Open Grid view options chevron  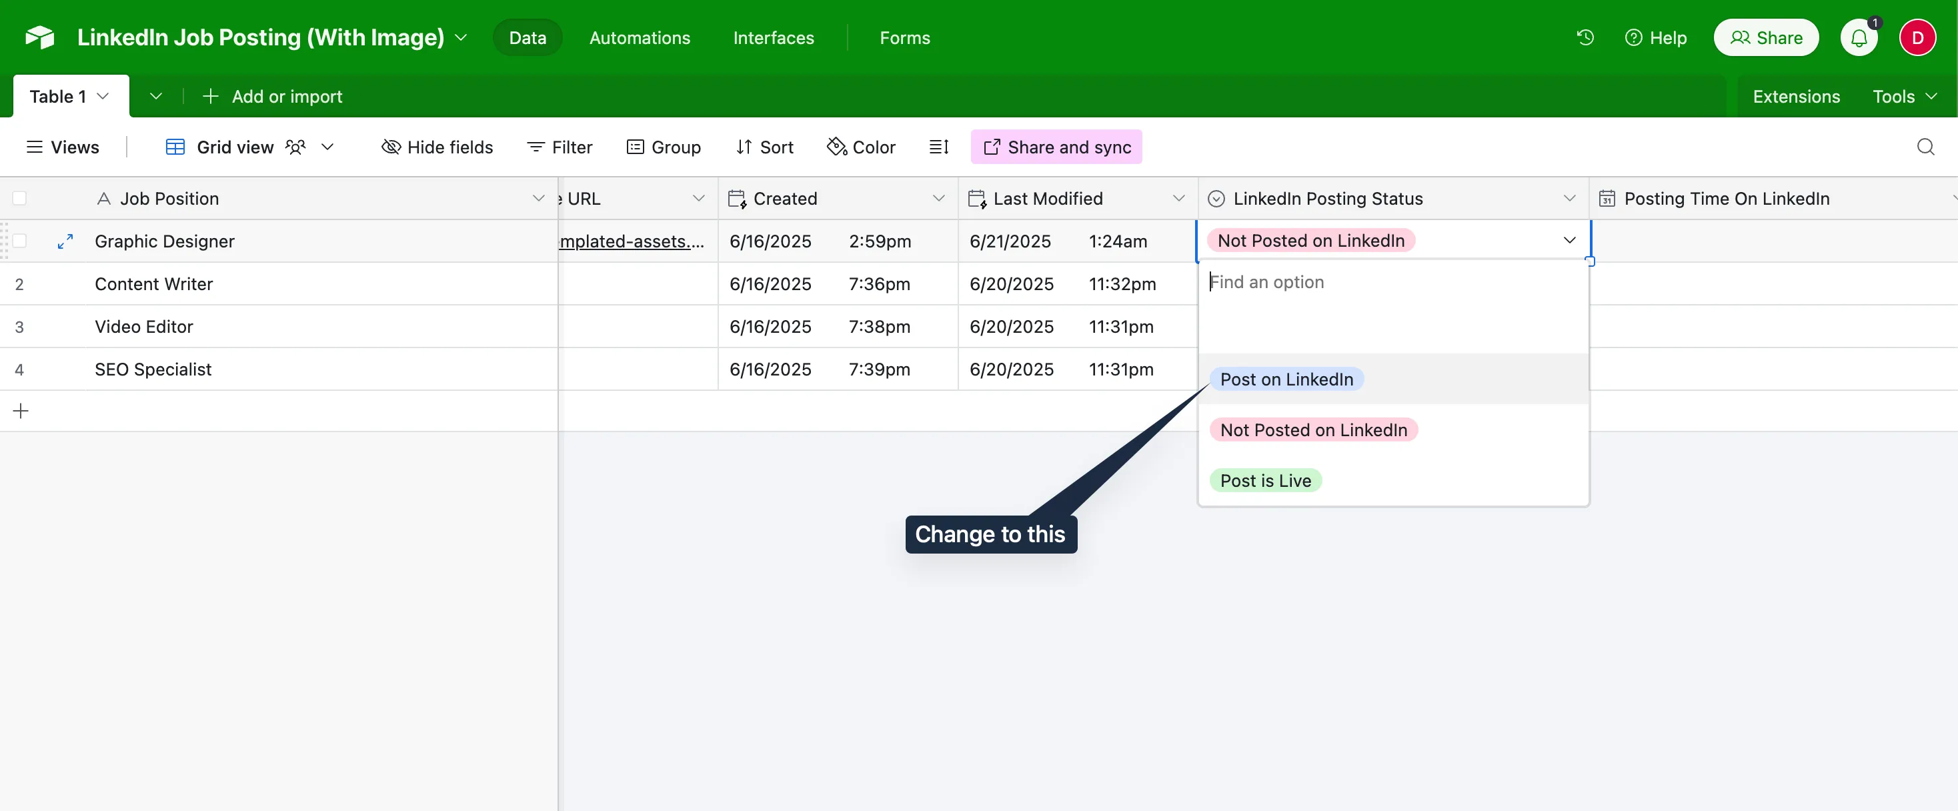point(327,147)
